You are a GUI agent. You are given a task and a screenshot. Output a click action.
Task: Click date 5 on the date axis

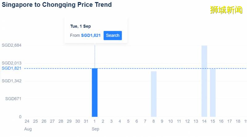tap(128, 122)
